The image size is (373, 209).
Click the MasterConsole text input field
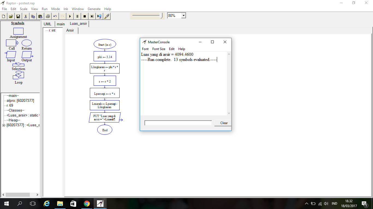(178, 123)
